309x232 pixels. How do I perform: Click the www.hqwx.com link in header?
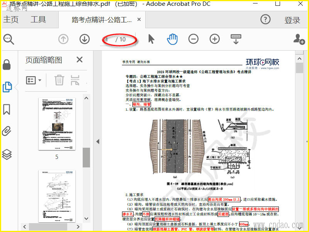pos(270,68)
